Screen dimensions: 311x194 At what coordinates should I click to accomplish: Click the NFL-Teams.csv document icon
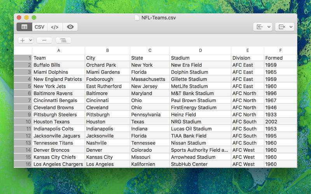pos(137,17)
